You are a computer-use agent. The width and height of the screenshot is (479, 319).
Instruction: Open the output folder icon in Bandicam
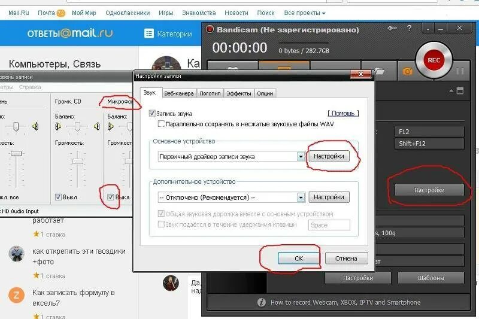click(379, 71)
